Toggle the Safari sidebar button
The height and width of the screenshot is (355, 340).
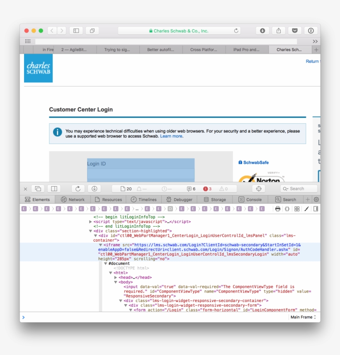pyautogui.click(x=76, y=31)
